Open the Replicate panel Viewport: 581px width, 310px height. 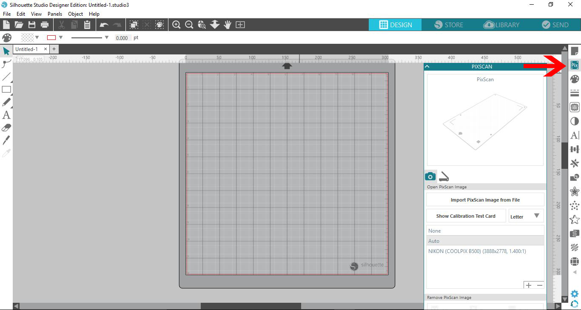575,163
